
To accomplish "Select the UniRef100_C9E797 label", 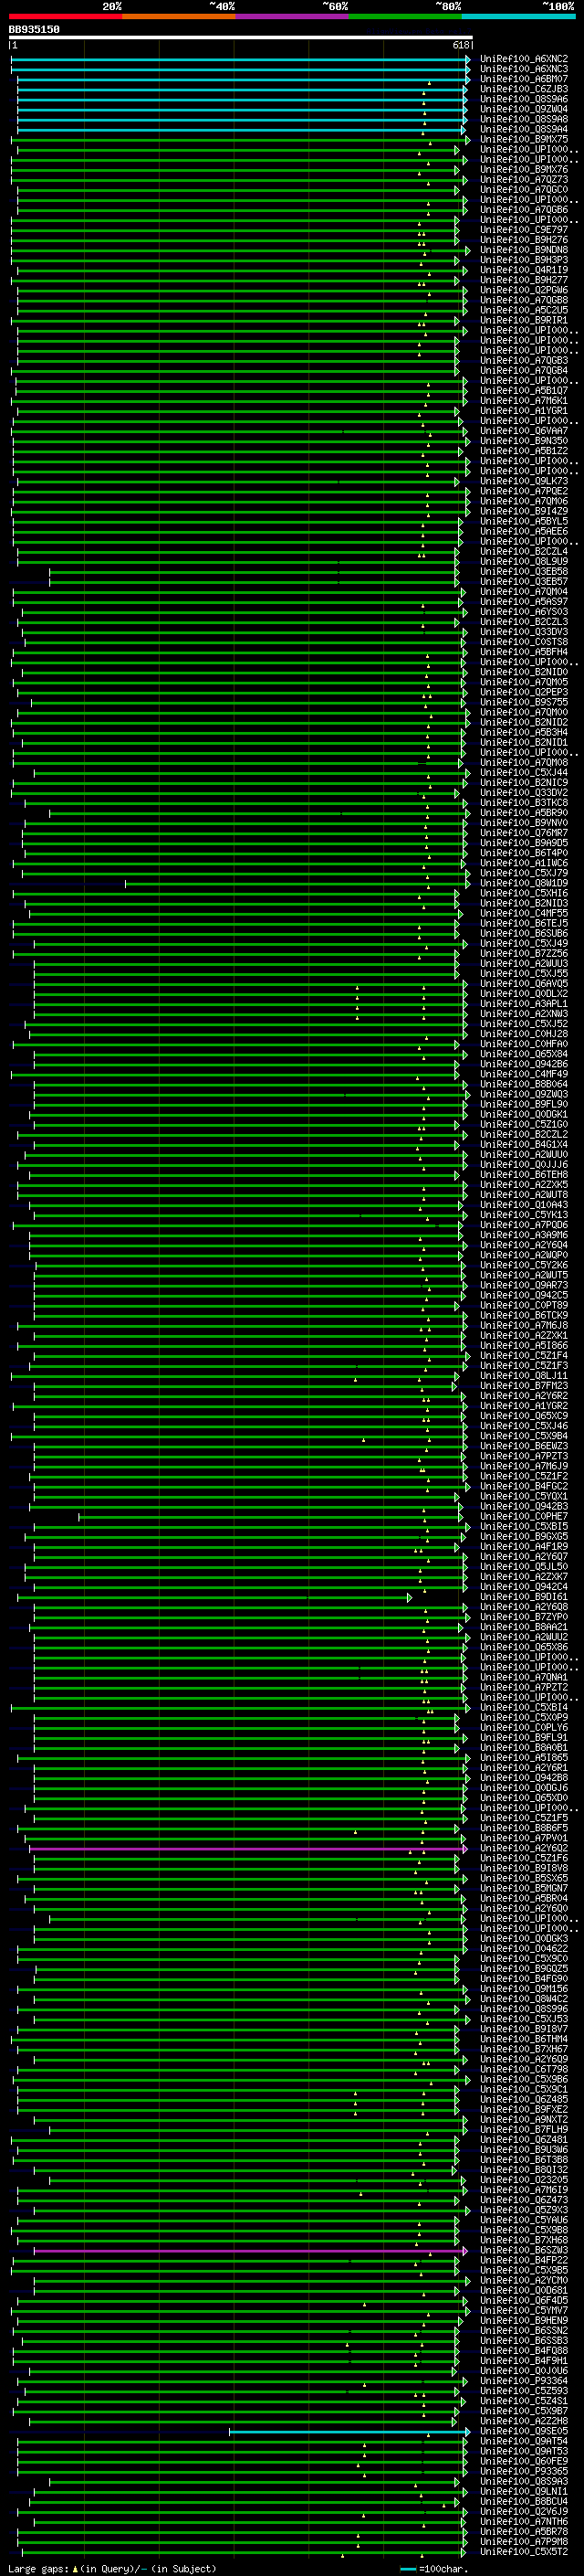I will click(x=524, y=230).
